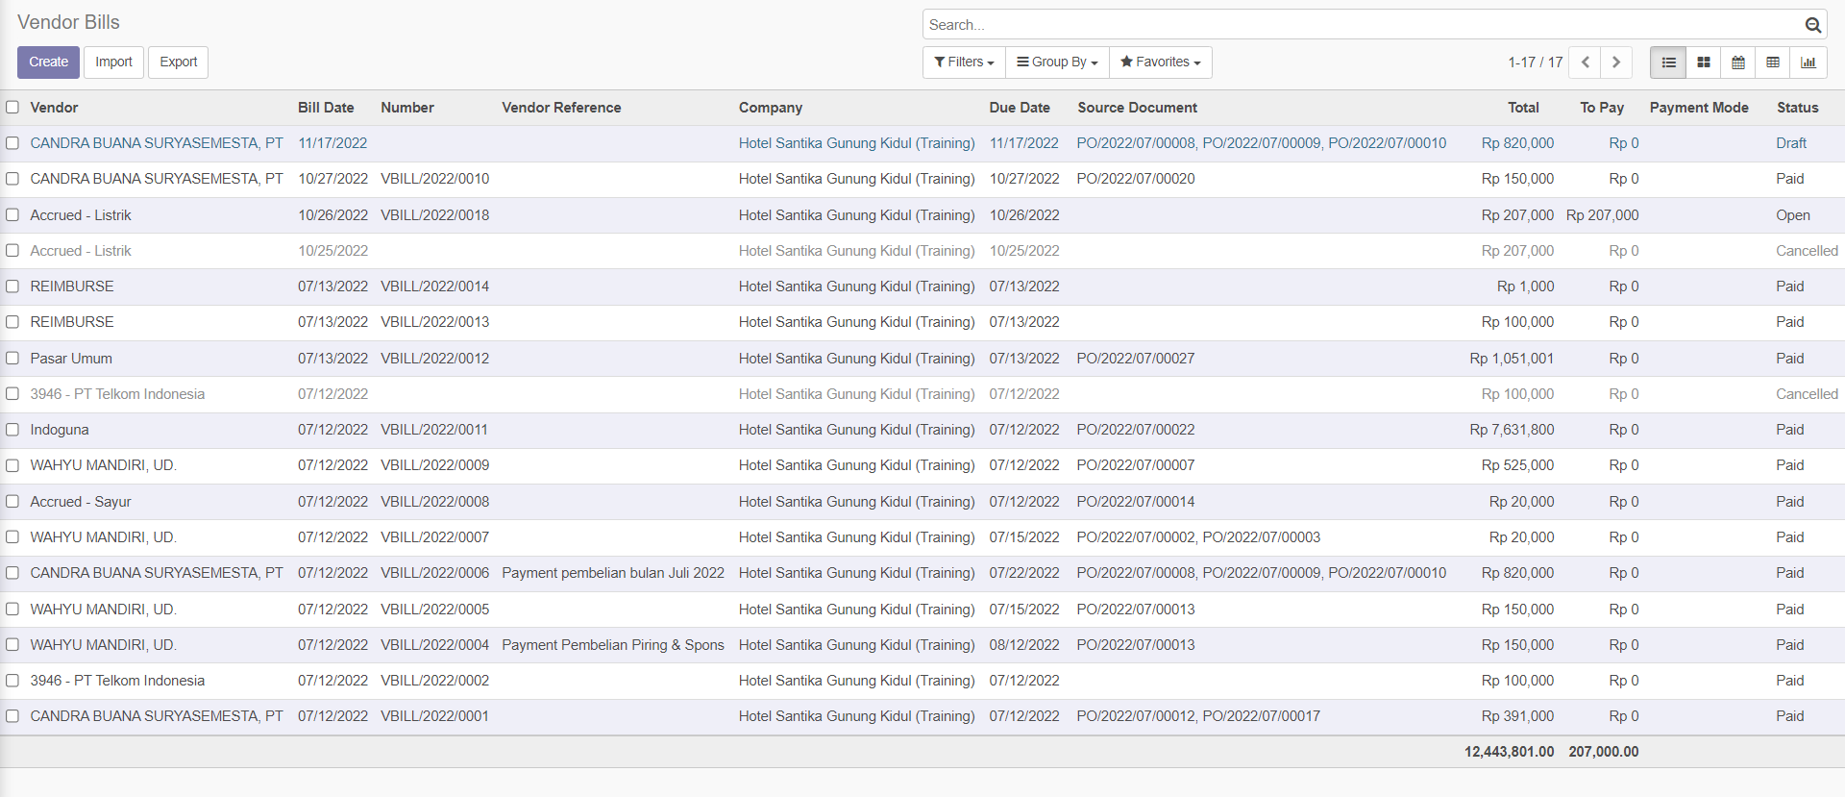Click source PO/2022/07/00012, PO/2022/07/00017

pyautogui.click(x=1198, y=716)
